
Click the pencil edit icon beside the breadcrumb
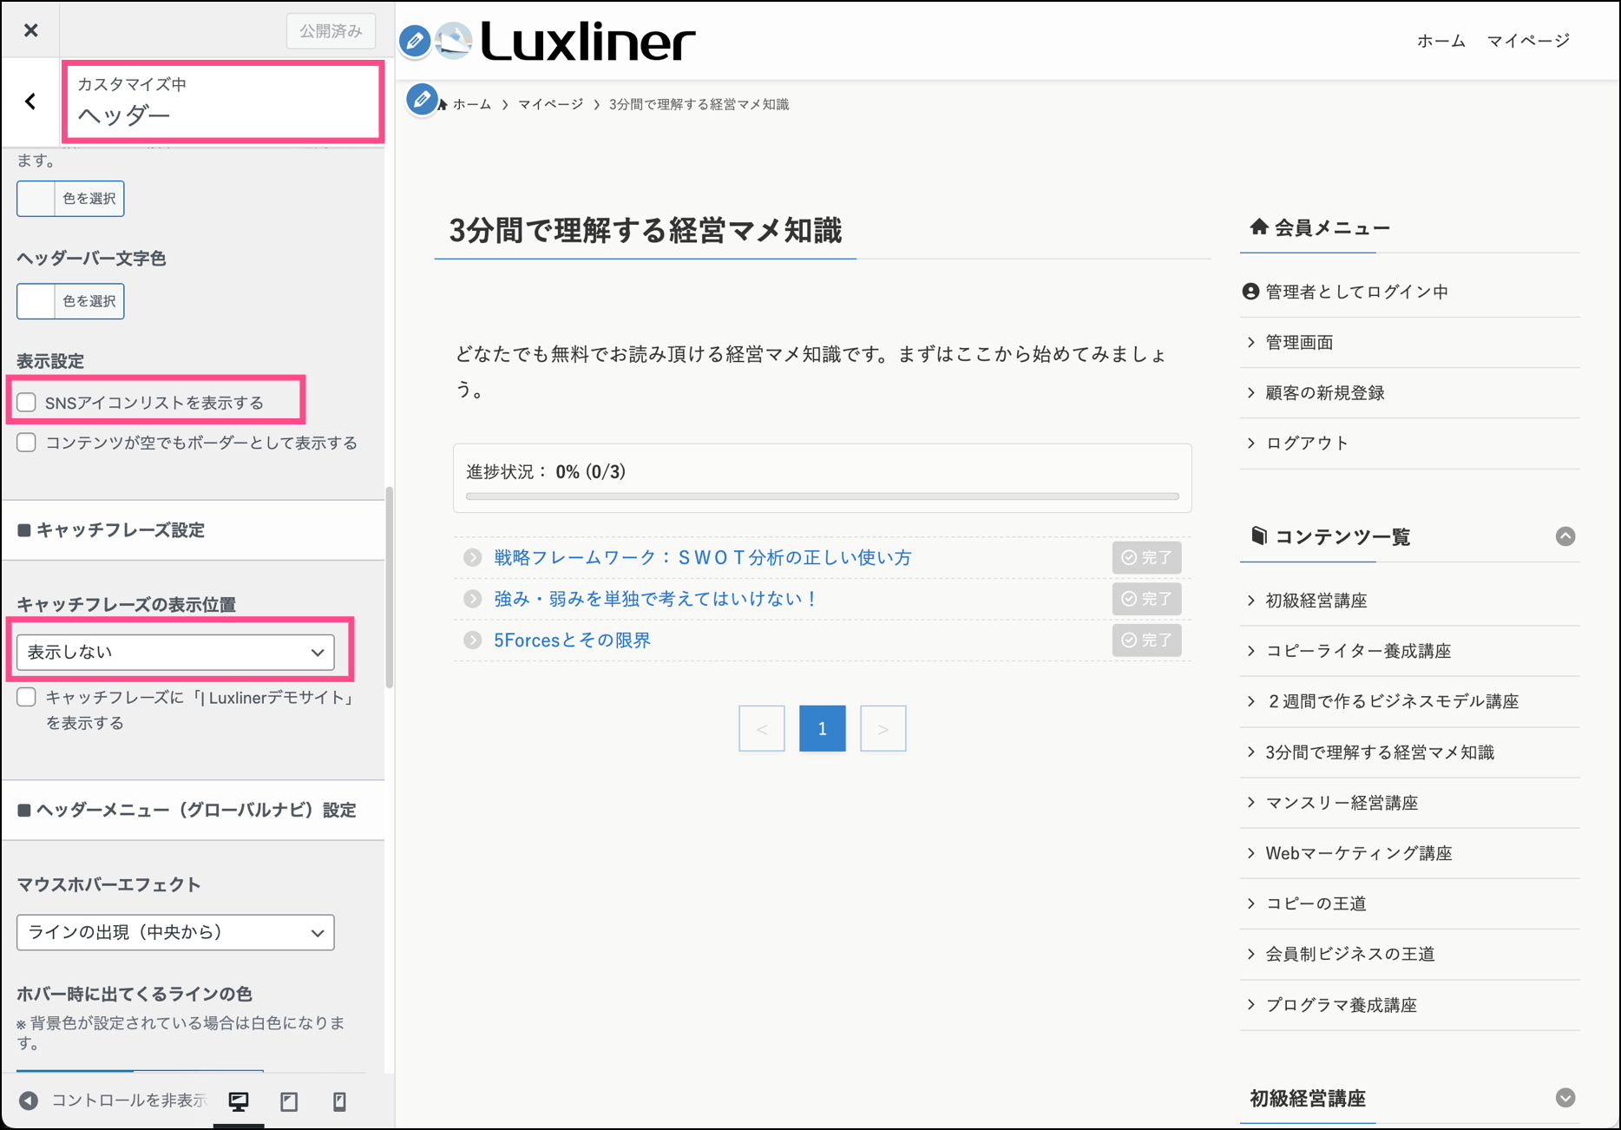tap(422, 100)
